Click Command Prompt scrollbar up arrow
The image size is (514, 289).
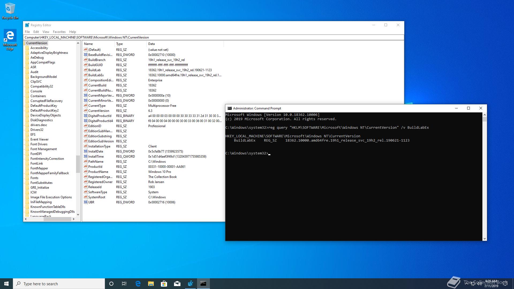pos(485,115)
